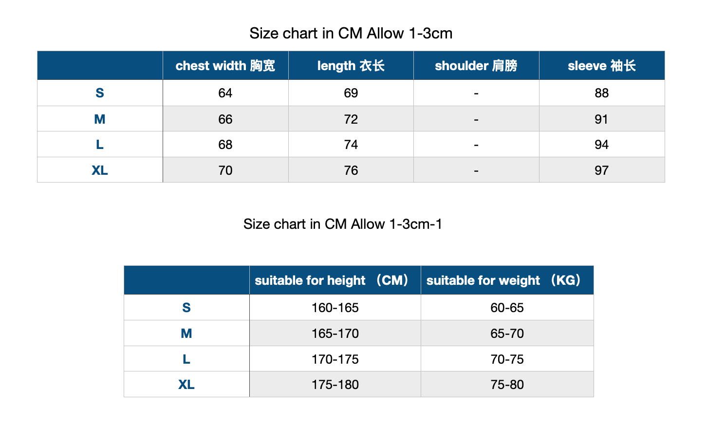Screen dimensions: 707x444
Task: Select height range 175-180 cell
Action: 335,385
